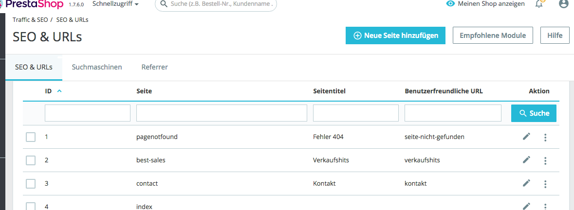Open more actions menu for pagenotfound row
574x210 pixels.
point(545,137)
